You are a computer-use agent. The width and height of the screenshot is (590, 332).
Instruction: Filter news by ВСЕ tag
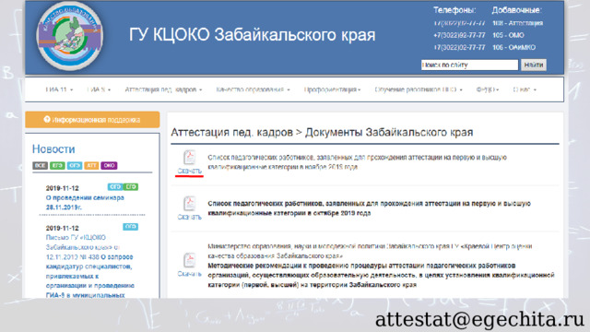pyautogui.click(x=40, y=165)
